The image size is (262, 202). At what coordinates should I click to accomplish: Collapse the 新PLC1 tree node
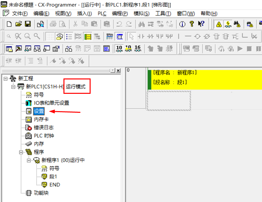[13, 87]
